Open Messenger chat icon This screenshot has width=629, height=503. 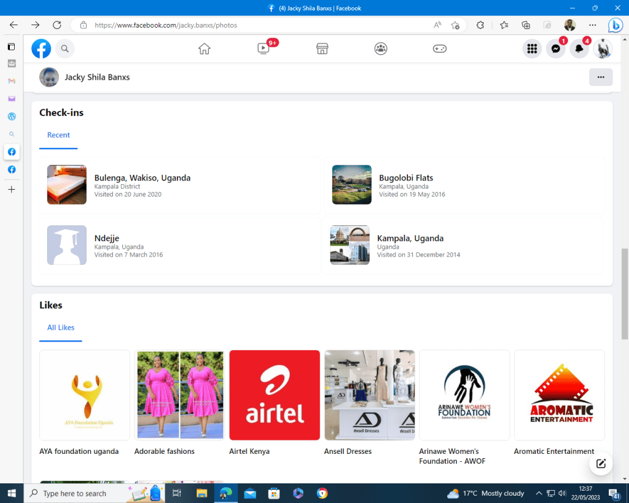[555, 49]
